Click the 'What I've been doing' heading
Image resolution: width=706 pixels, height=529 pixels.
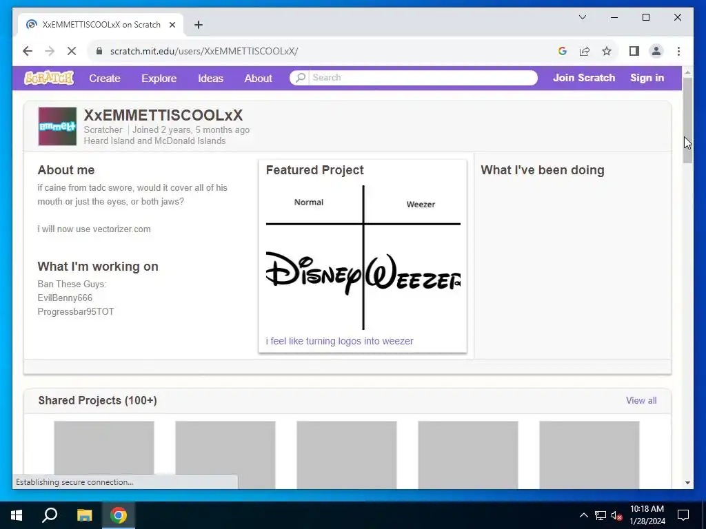[543, 170]
